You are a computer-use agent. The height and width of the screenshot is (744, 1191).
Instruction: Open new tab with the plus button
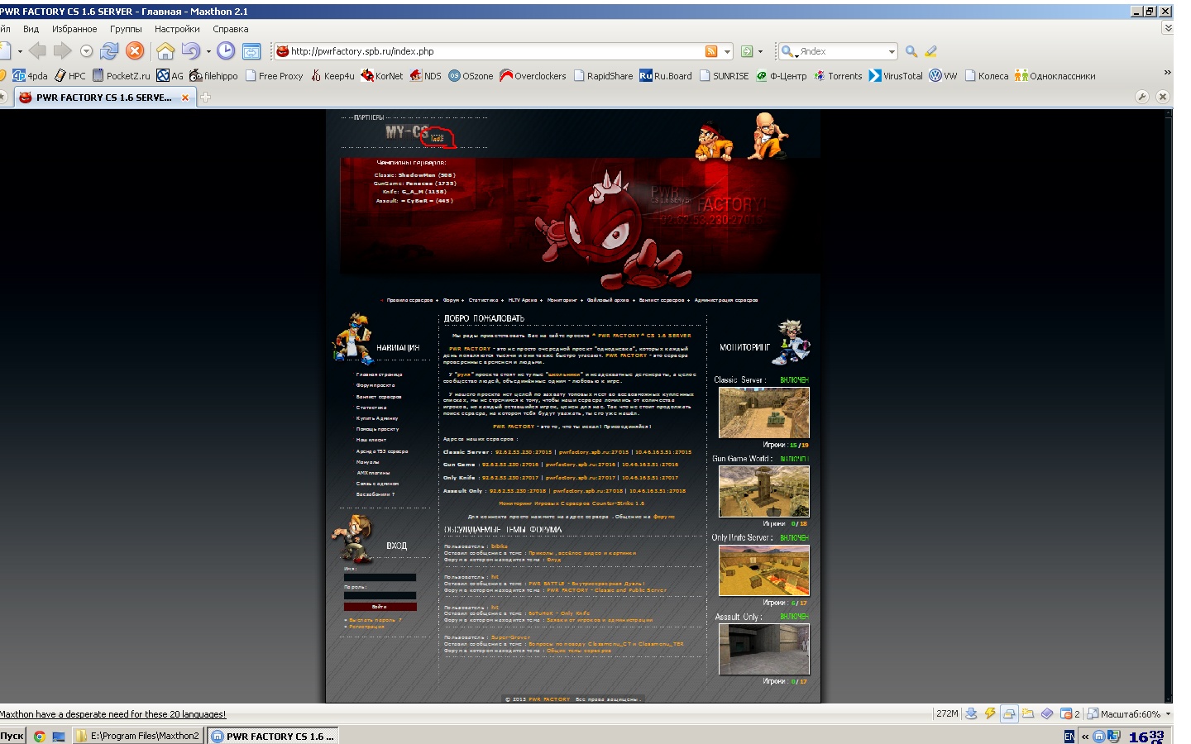point(205,98)
